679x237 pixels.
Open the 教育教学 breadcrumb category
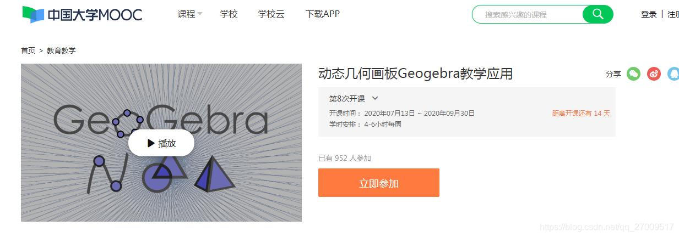[x=61, y=50]
